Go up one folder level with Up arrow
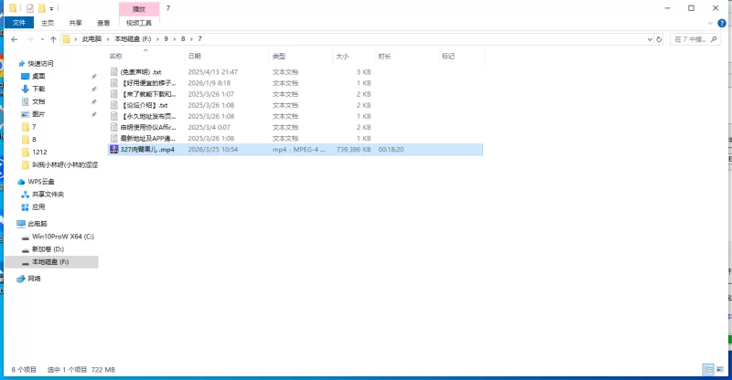 pos(53,39)
